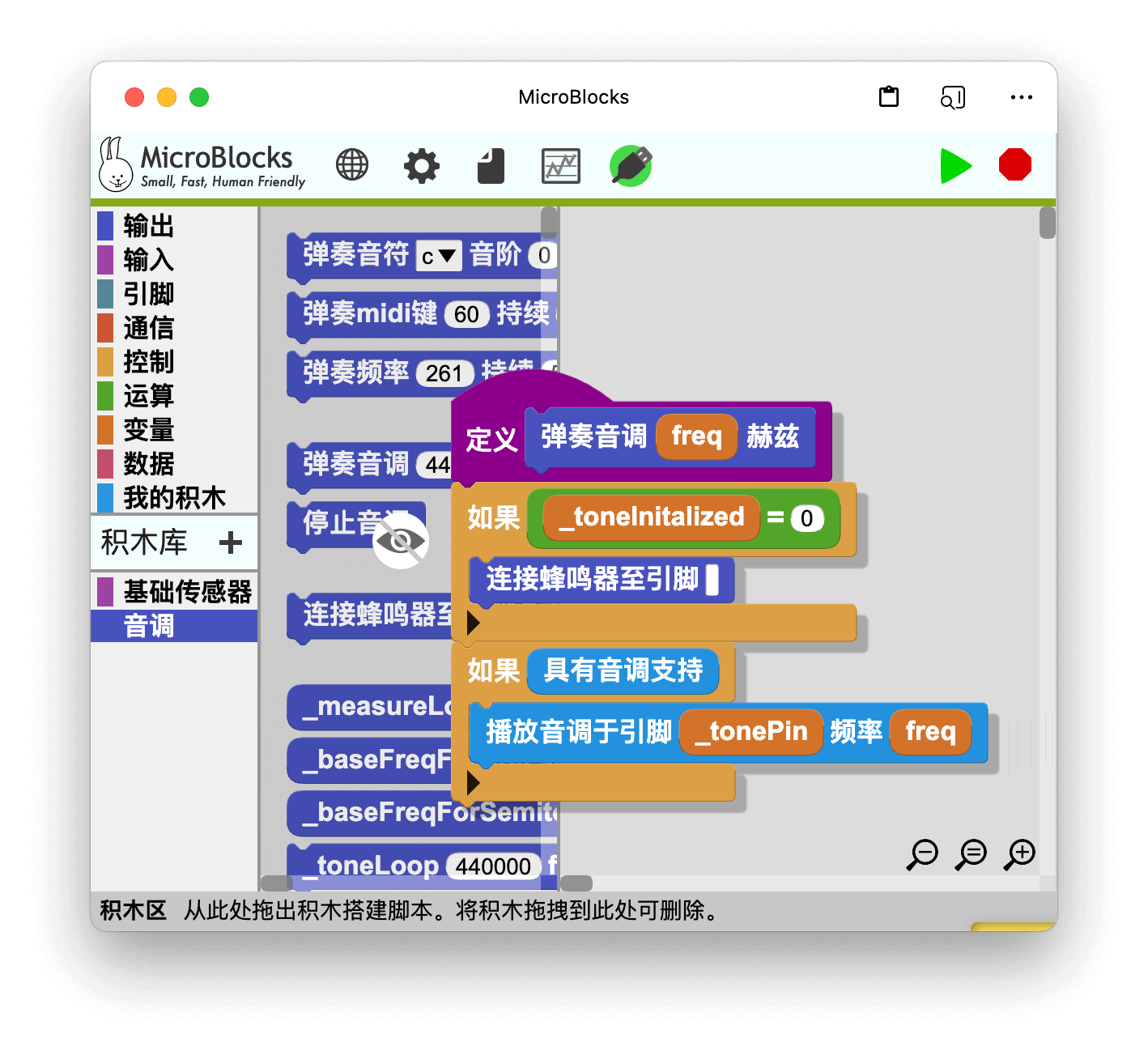1148x1051 pixels.
Task: Select the 我的积木 category
Action: click(174, 497)
